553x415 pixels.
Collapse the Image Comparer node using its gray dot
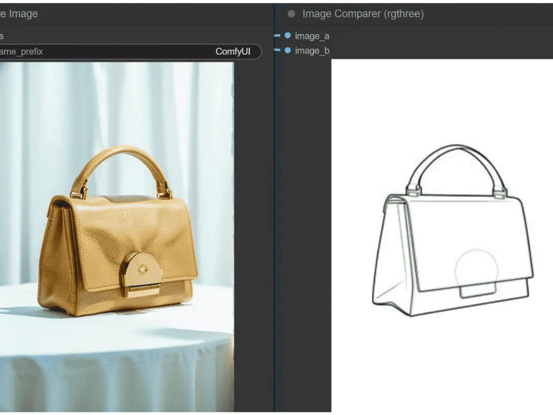coord(292,14)
